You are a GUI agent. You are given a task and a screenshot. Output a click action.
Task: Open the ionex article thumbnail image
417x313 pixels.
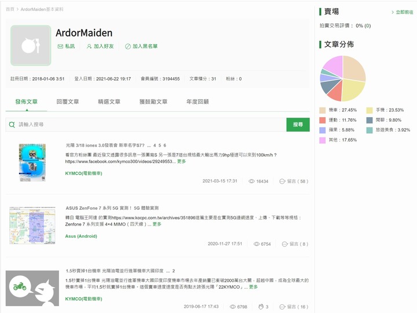[x=32, y=163]
